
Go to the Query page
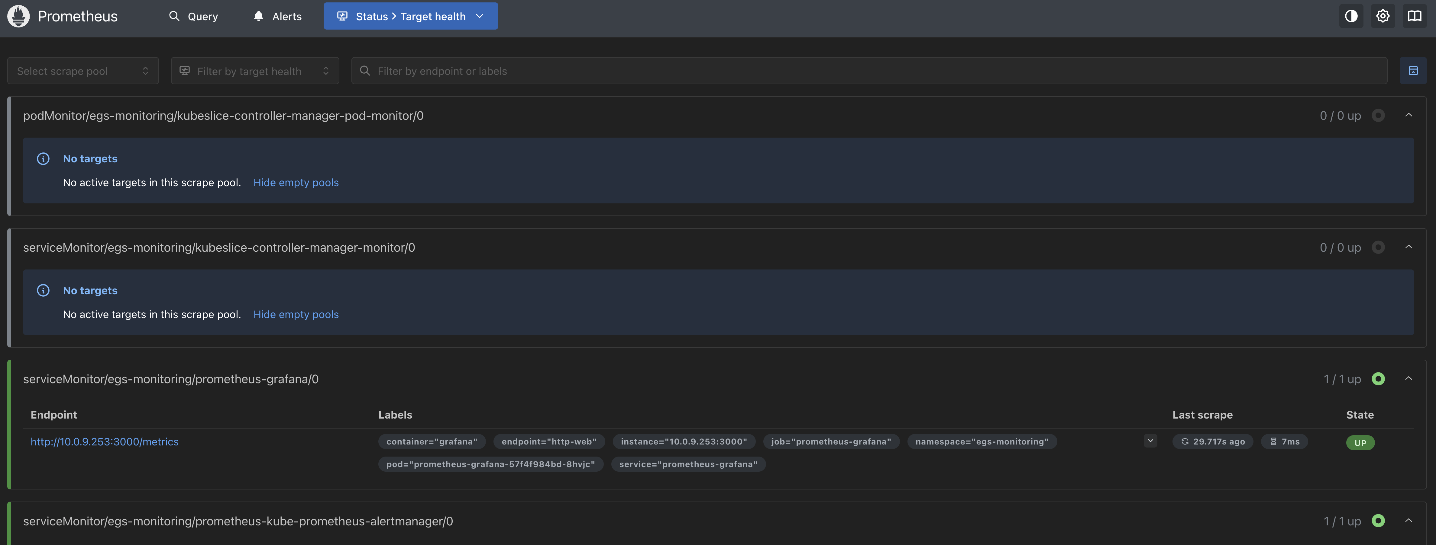tap(193, 16)
